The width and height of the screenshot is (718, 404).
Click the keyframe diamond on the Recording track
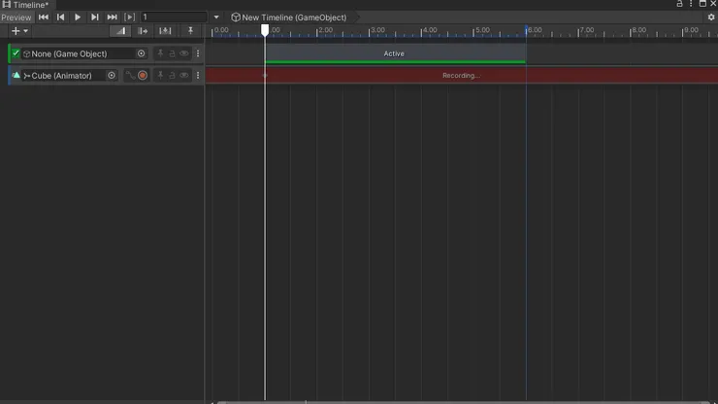tap(265, 75)
